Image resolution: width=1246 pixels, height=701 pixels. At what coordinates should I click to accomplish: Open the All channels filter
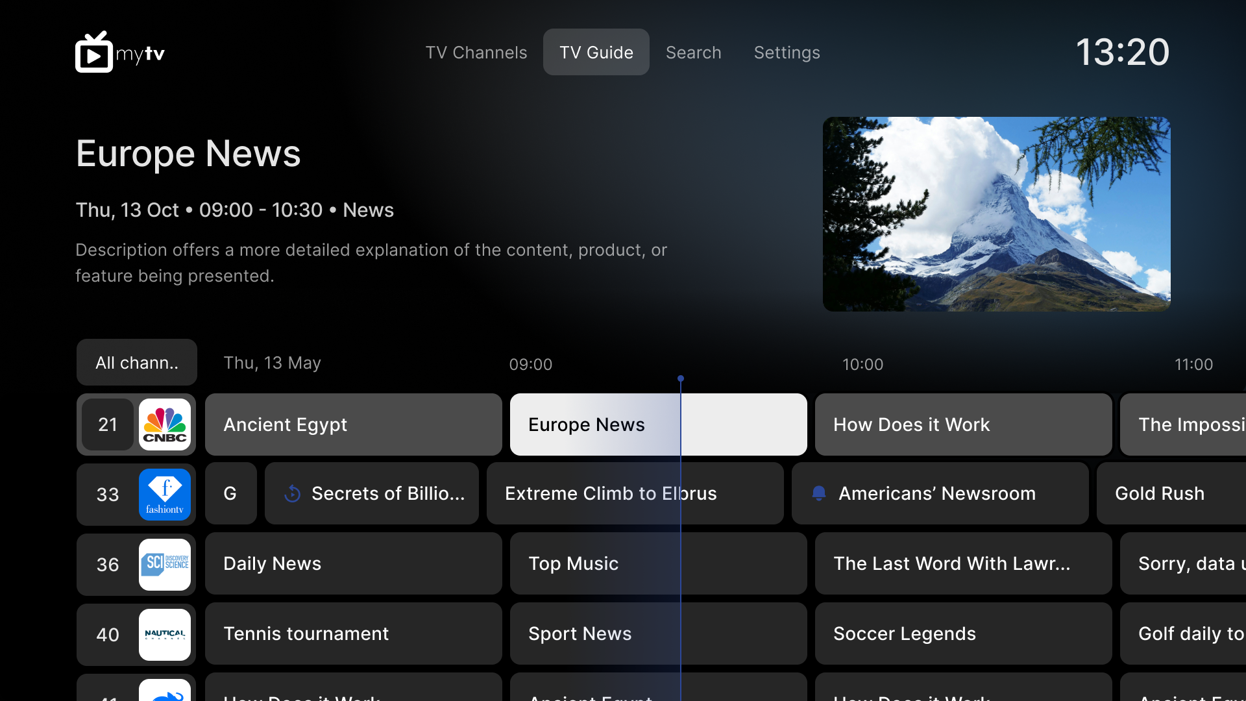(136, 362)
